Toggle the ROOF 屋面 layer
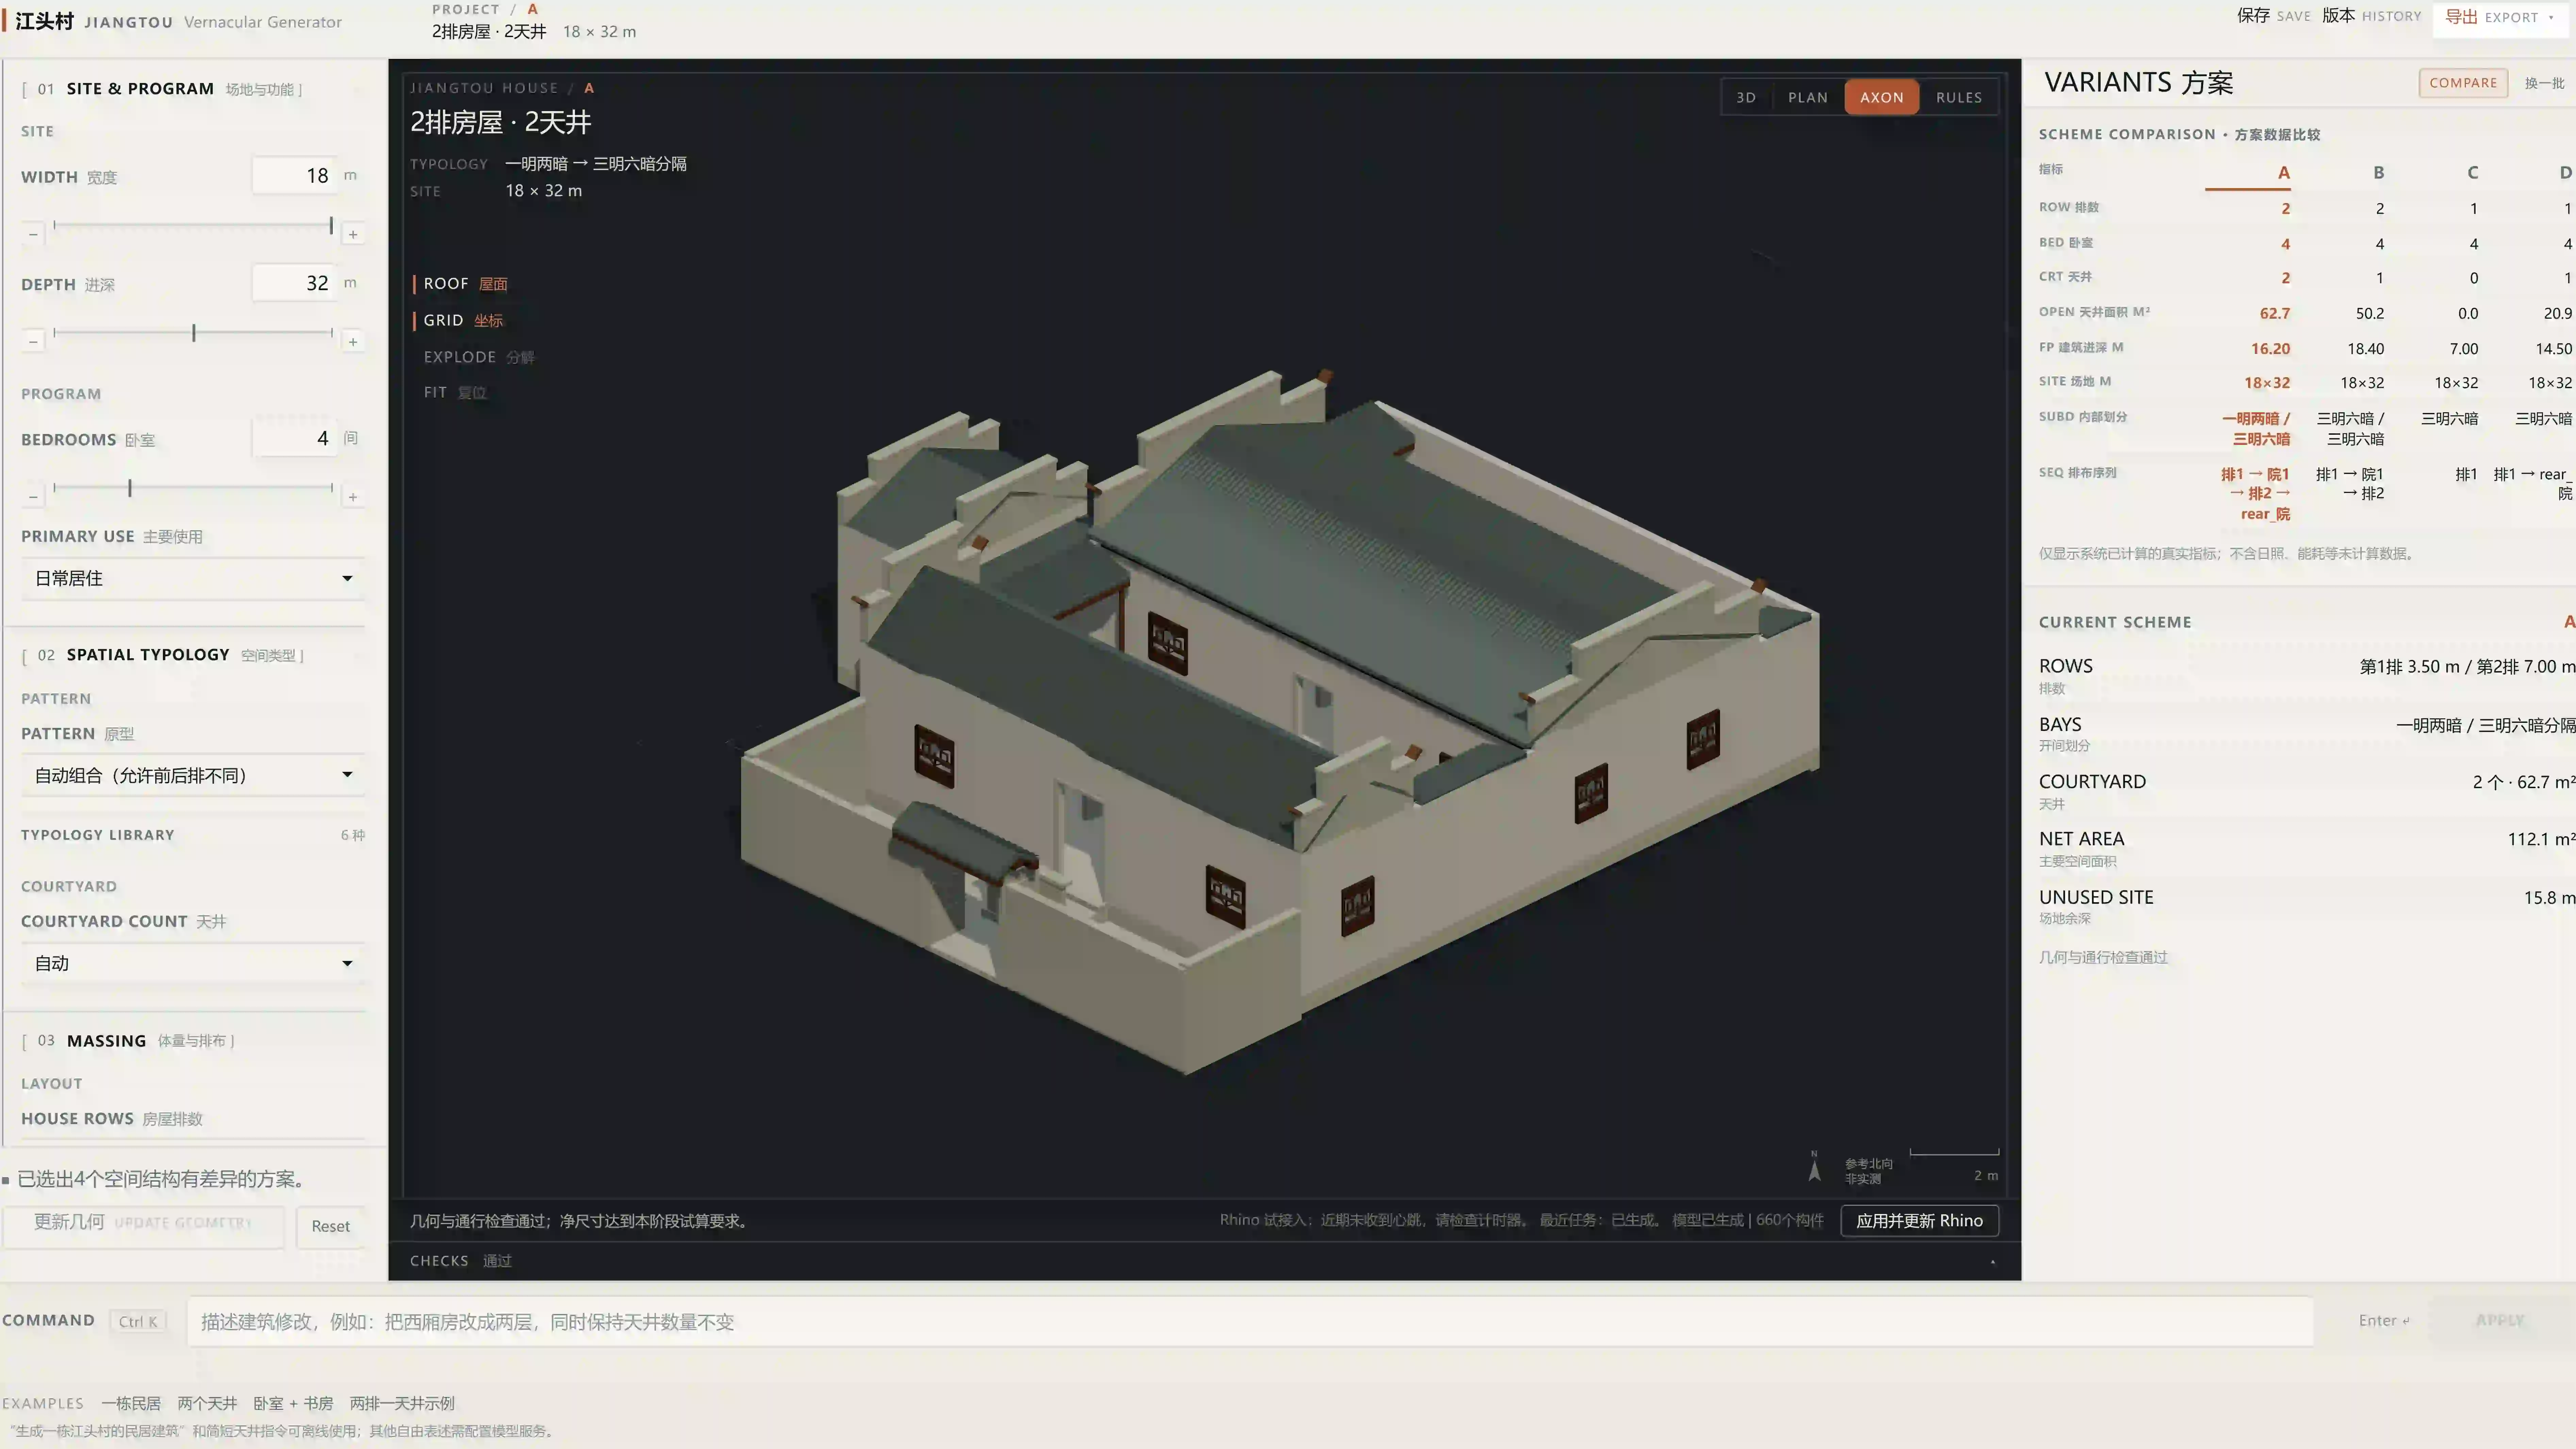The image size is (2576, 1449). 465,284
